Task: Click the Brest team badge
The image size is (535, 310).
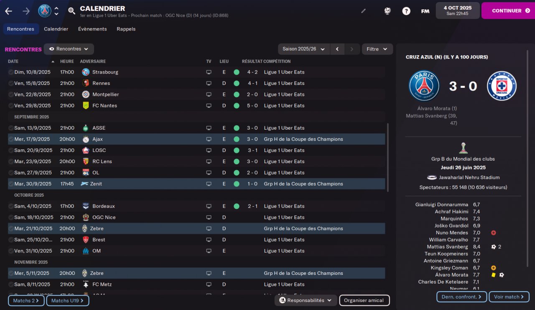Action: point(86,240)
